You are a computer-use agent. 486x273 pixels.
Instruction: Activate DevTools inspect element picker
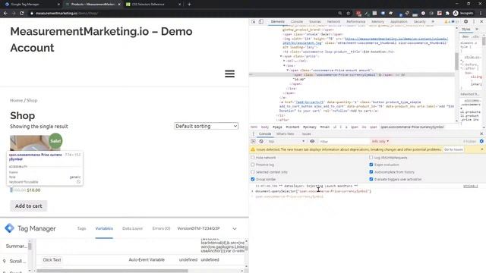coord(254,22)
